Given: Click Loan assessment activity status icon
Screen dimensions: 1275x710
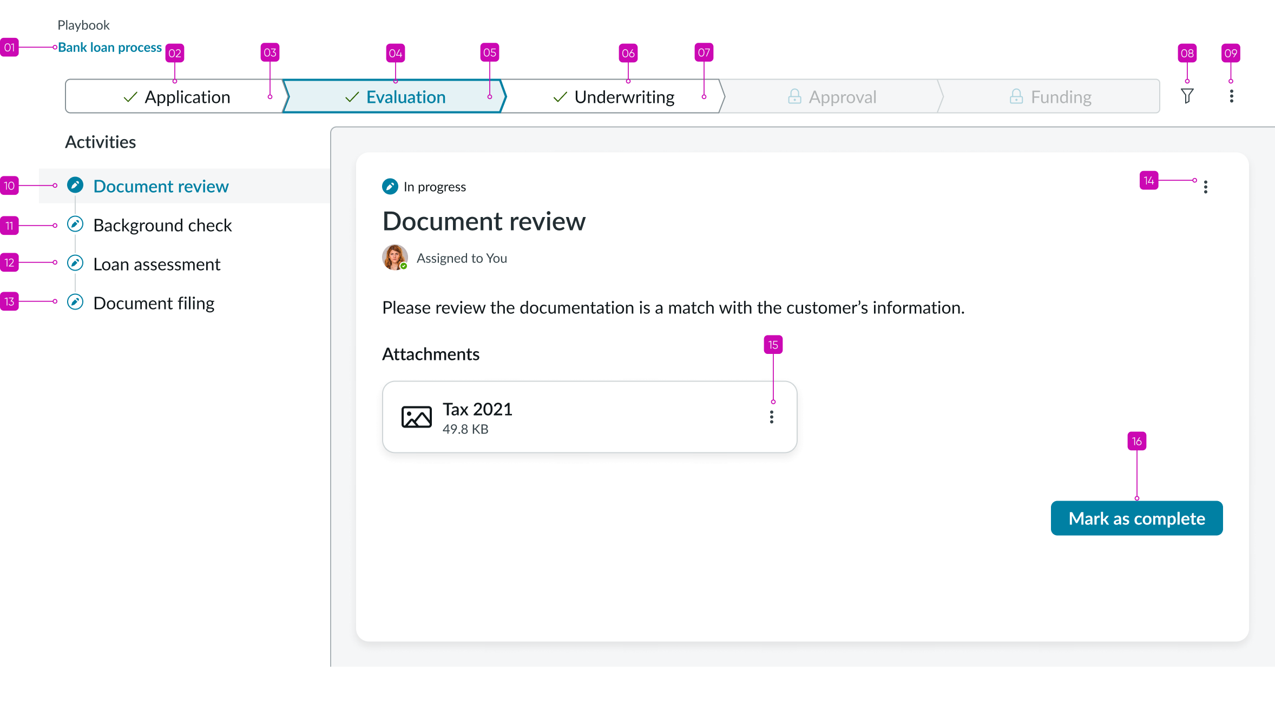Looking at the screenshot, I should [75, 264].
